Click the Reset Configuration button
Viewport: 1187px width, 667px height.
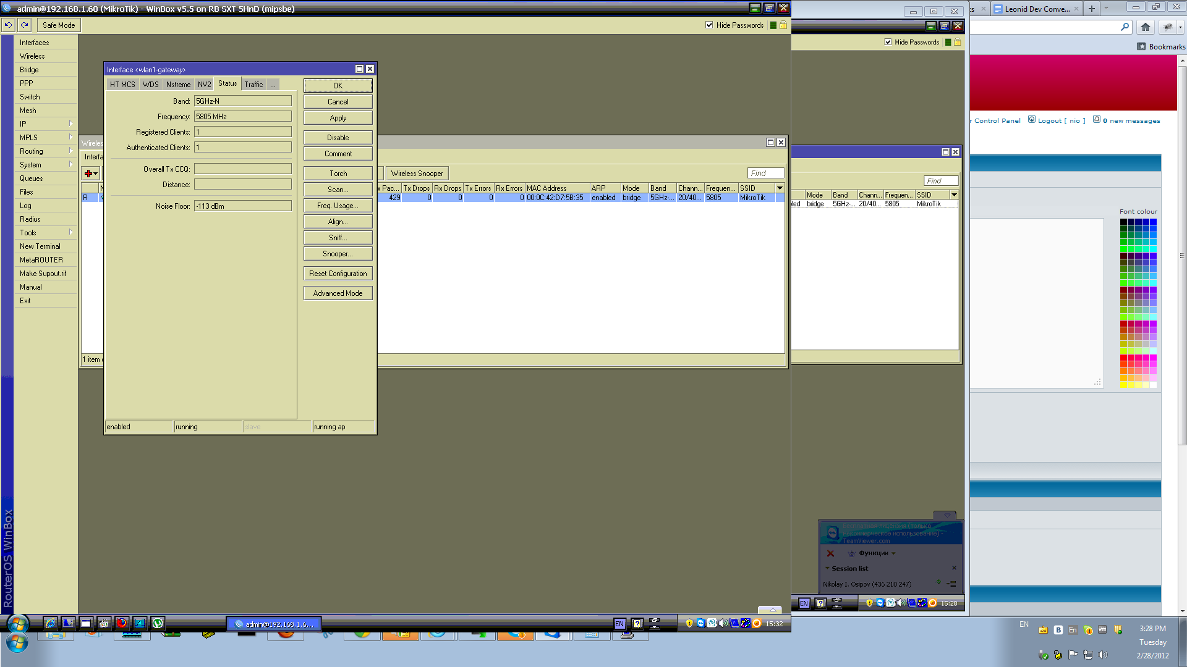(x=338, y=273)
